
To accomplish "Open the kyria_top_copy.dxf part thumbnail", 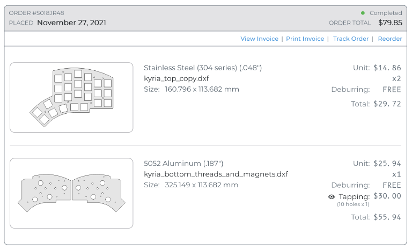I will point(71,97).
